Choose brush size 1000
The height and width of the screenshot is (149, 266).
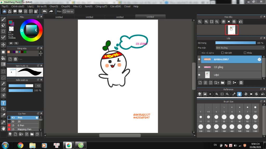255,128
